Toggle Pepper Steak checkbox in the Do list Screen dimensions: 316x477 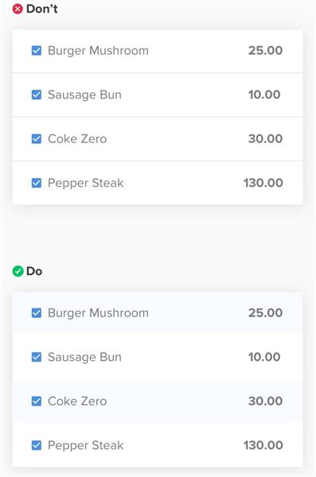37,445
